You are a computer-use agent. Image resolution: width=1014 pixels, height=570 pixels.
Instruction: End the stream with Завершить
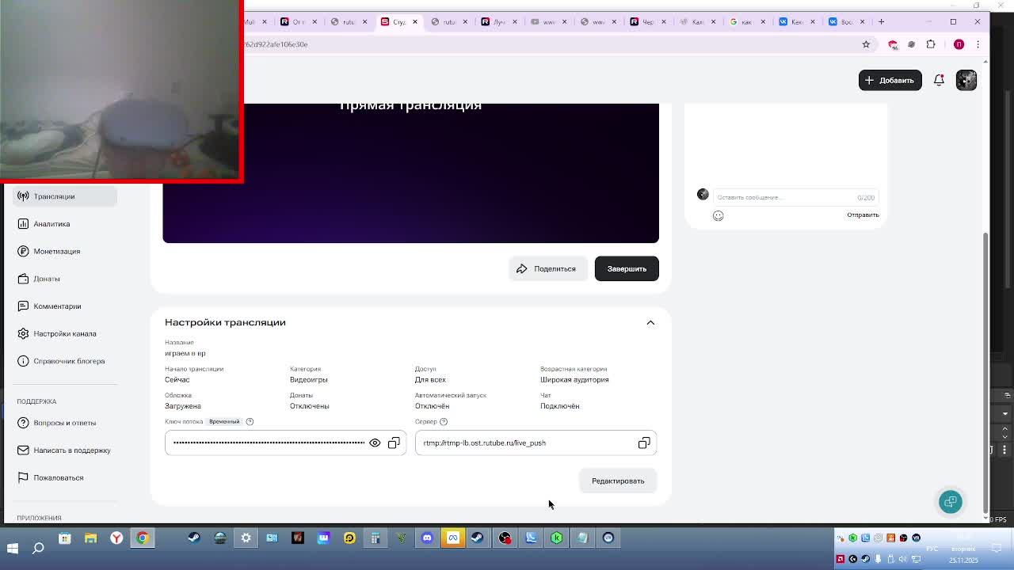(x=627, y=268)
